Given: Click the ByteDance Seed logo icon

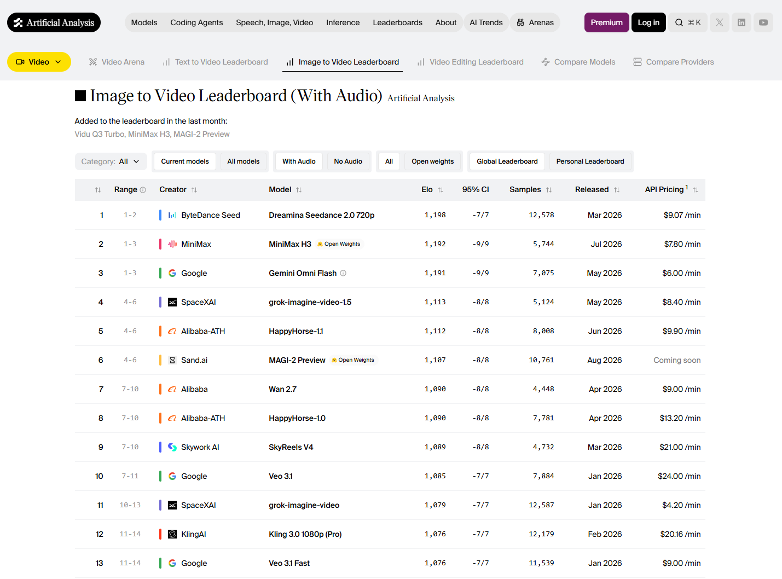Looking at the screenshot, I should (x=172, y=215).
